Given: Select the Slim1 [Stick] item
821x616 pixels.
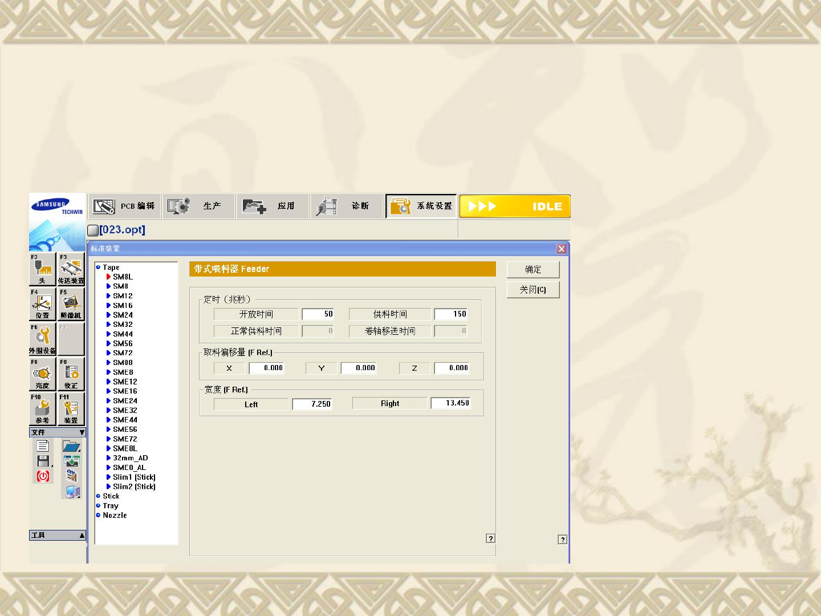Looking at the screenshot, I should [x=134, y=477].
